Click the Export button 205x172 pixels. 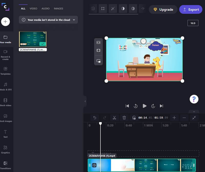[x=191, y=9]
